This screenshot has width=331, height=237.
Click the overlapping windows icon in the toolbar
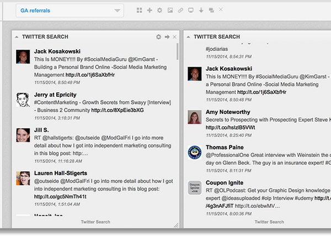(x=211, y=10)
